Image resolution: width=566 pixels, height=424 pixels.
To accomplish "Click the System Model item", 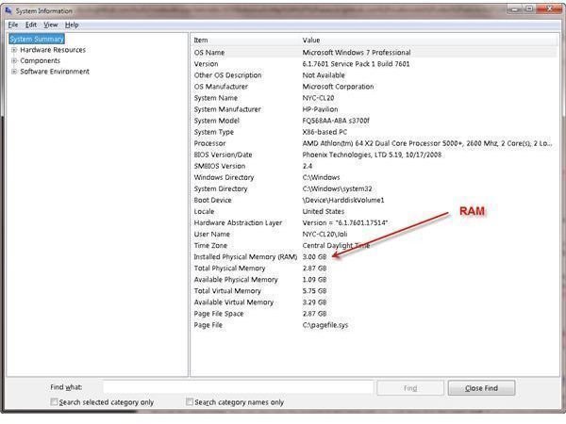I will click(x=217, y=121).
